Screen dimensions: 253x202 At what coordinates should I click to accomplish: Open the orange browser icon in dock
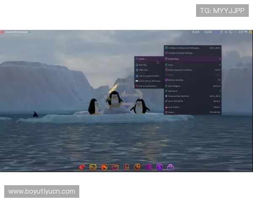104,167
